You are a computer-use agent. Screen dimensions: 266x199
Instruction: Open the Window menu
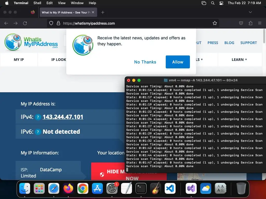pyautogui.click(x=77, y=3)
